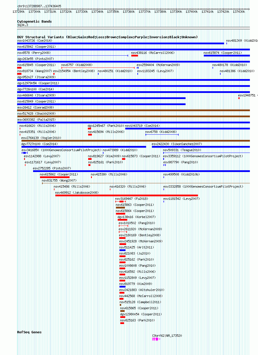Click esv2764139 (Vogler2010) label
The image size is (258, 355).
(x=41, y=138)
